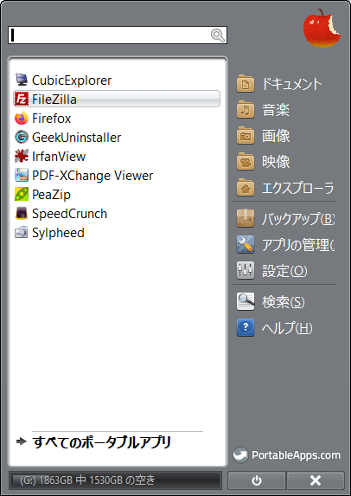Launch PDF-XChange Viewer
The width and height of the screenshot is (351, 496).
coord(117,175)
